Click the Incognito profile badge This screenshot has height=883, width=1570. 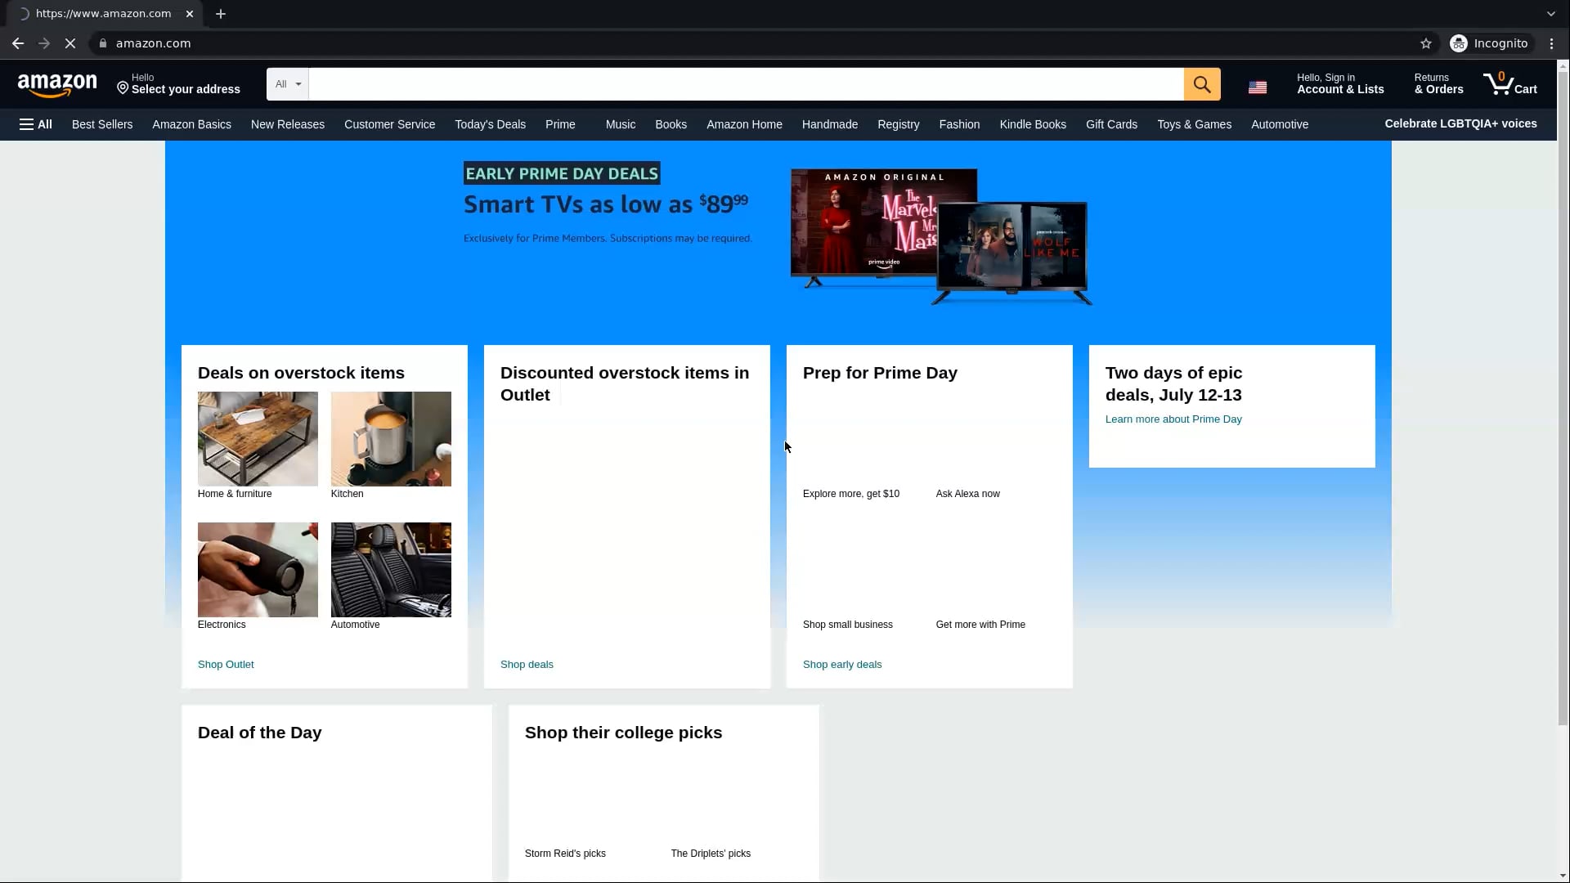click(x=1490, y=43)
